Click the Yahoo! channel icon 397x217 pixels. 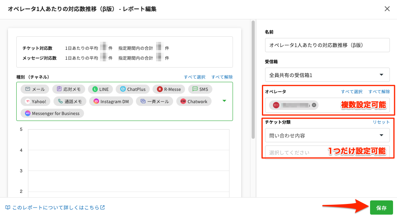coord(28,102)
